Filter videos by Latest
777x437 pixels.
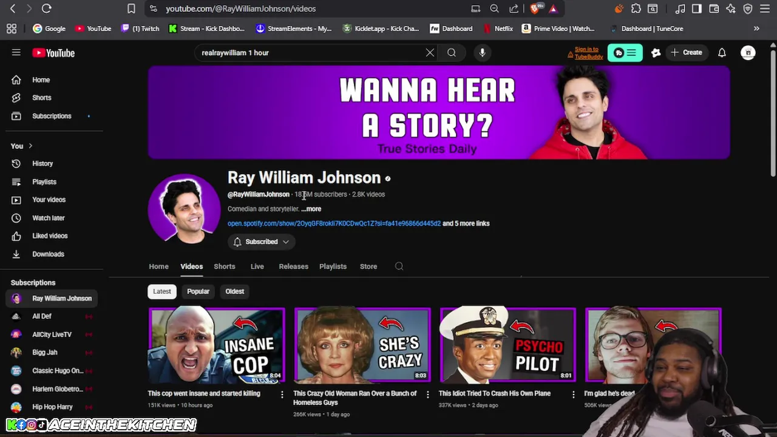[x=162, y=291]
